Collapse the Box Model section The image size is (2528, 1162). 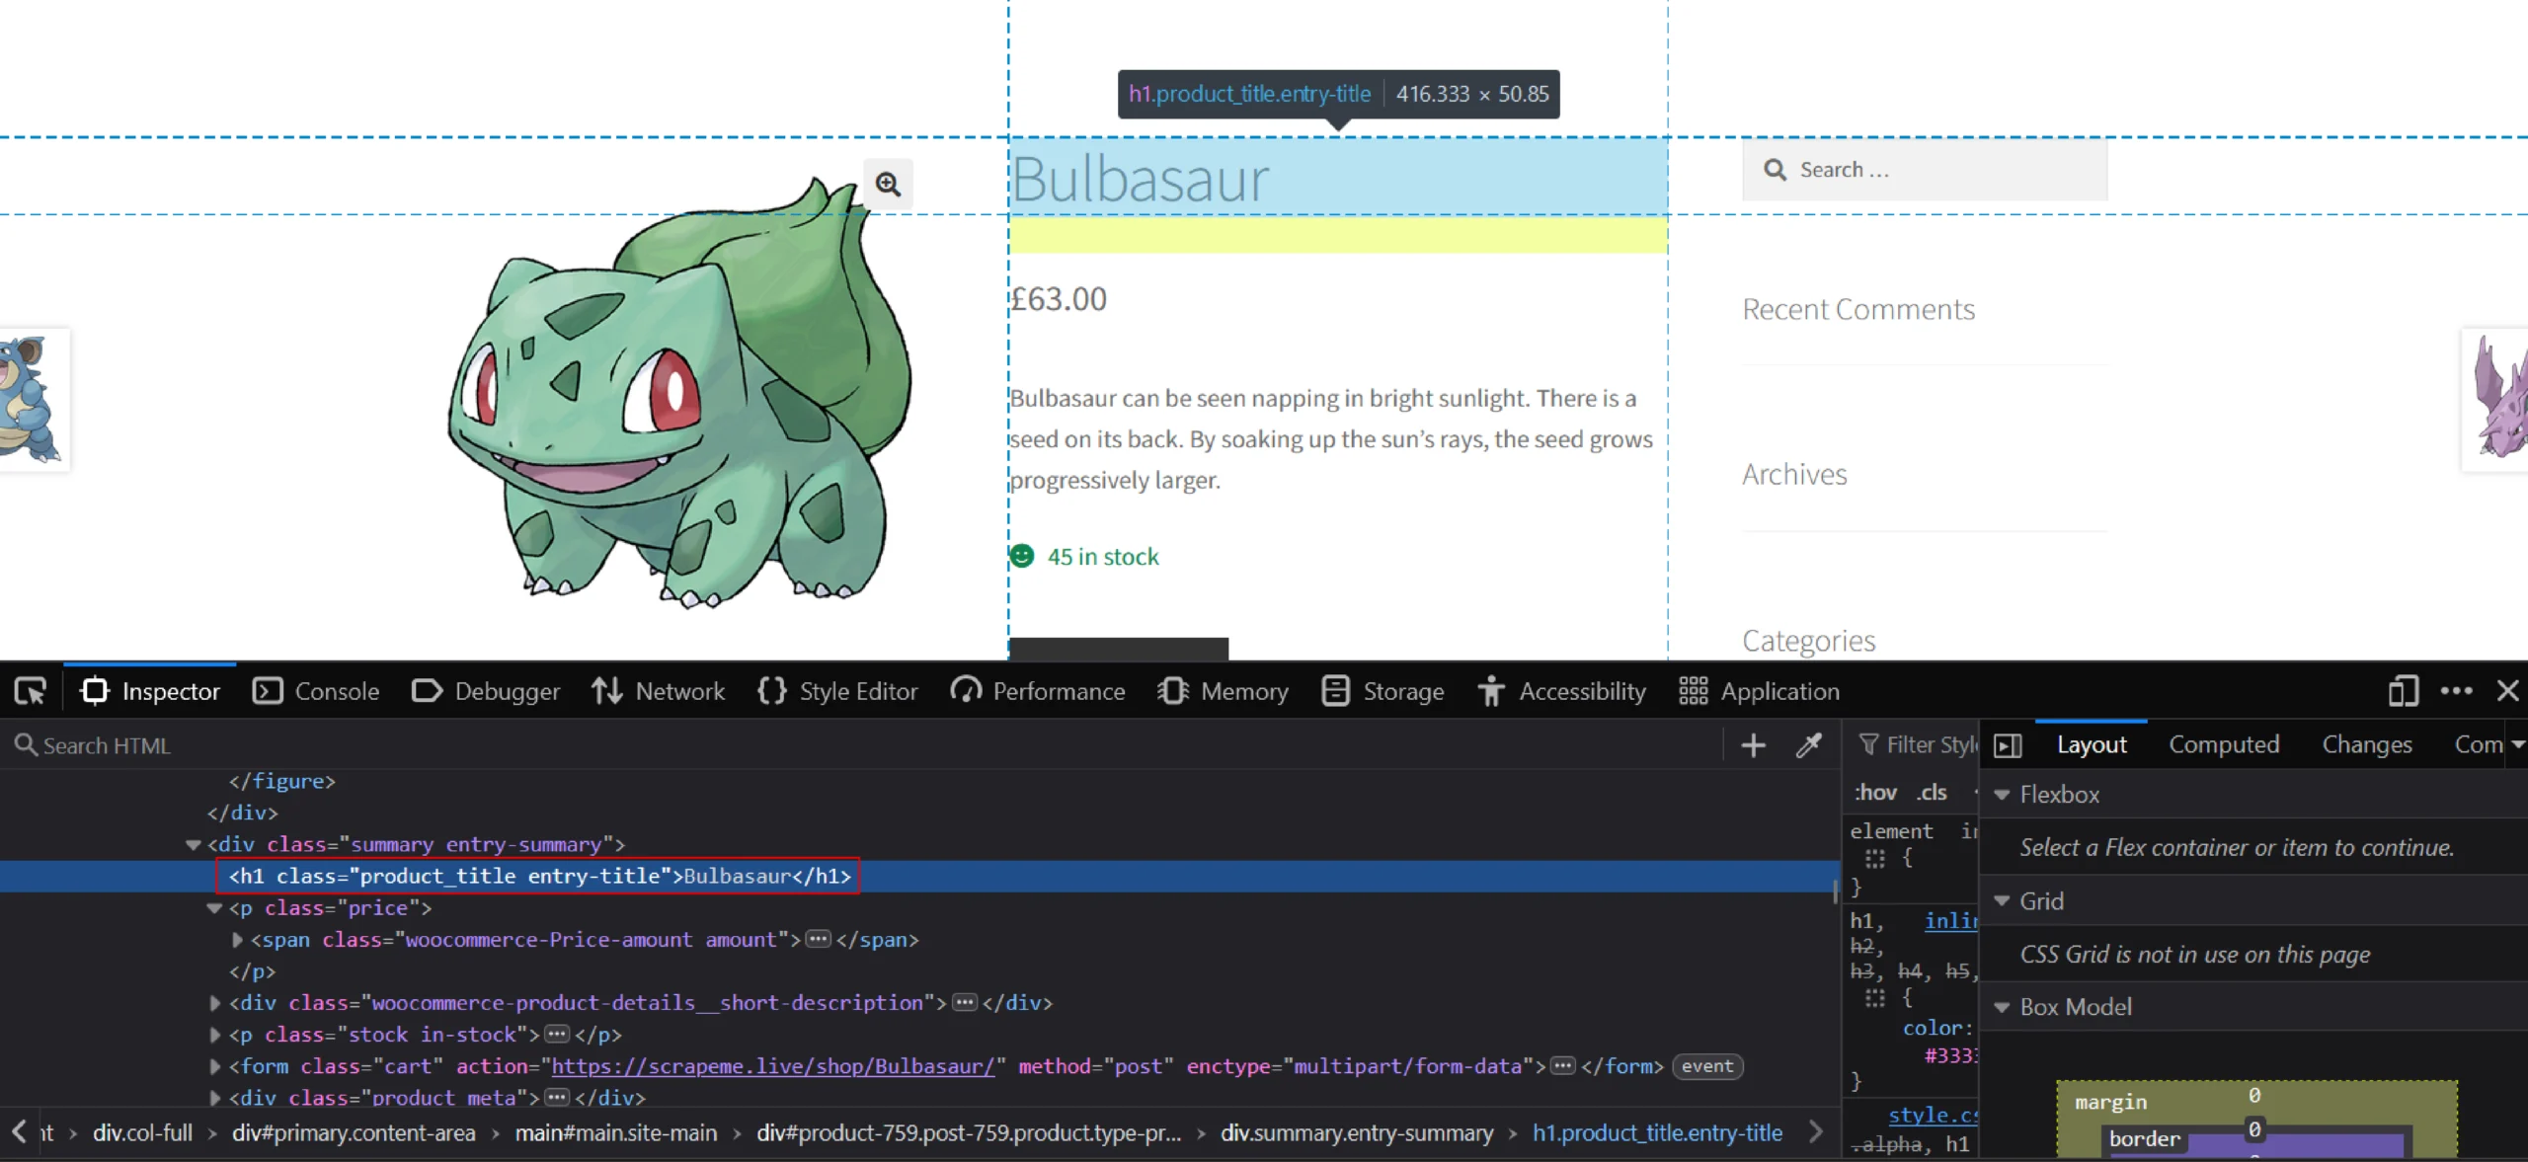point(2002,1008)
